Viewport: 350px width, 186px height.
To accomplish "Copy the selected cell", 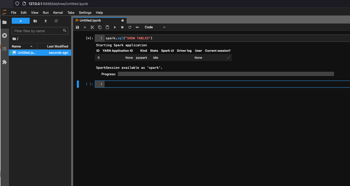I will [100, 27].
